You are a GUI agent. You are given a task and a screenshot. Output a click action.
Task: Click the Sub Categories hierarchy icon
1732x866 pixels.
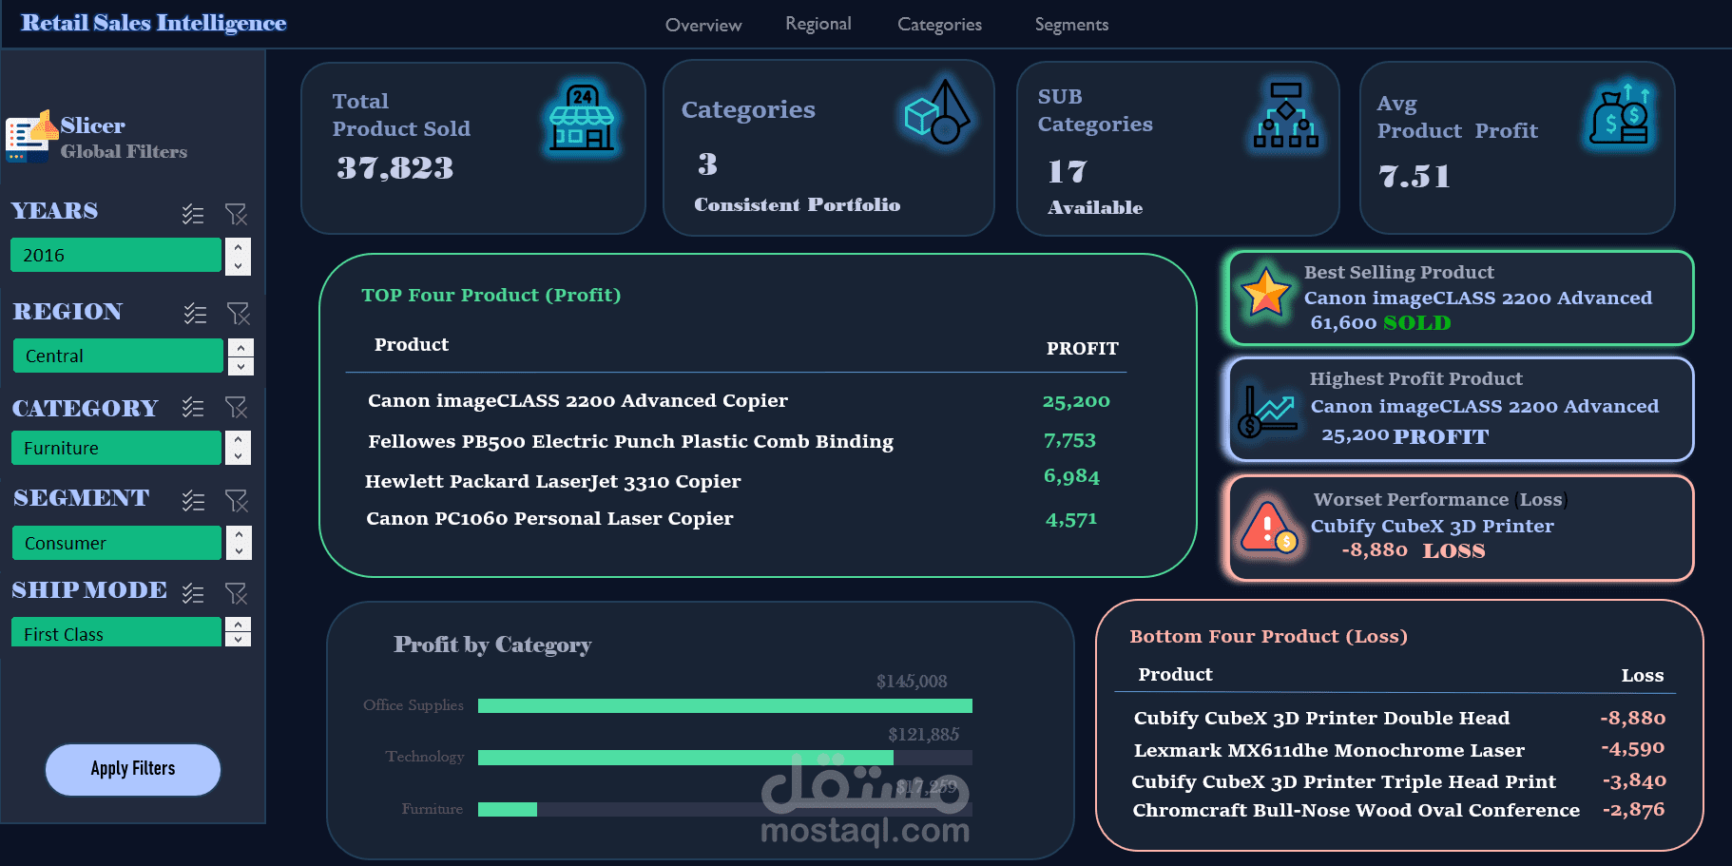[x=1285, y=115]
